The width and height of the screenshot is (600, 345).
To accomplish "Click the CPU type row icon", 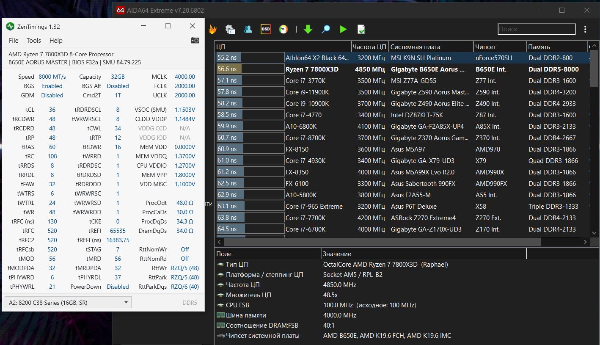I will [x=220, y=265].
